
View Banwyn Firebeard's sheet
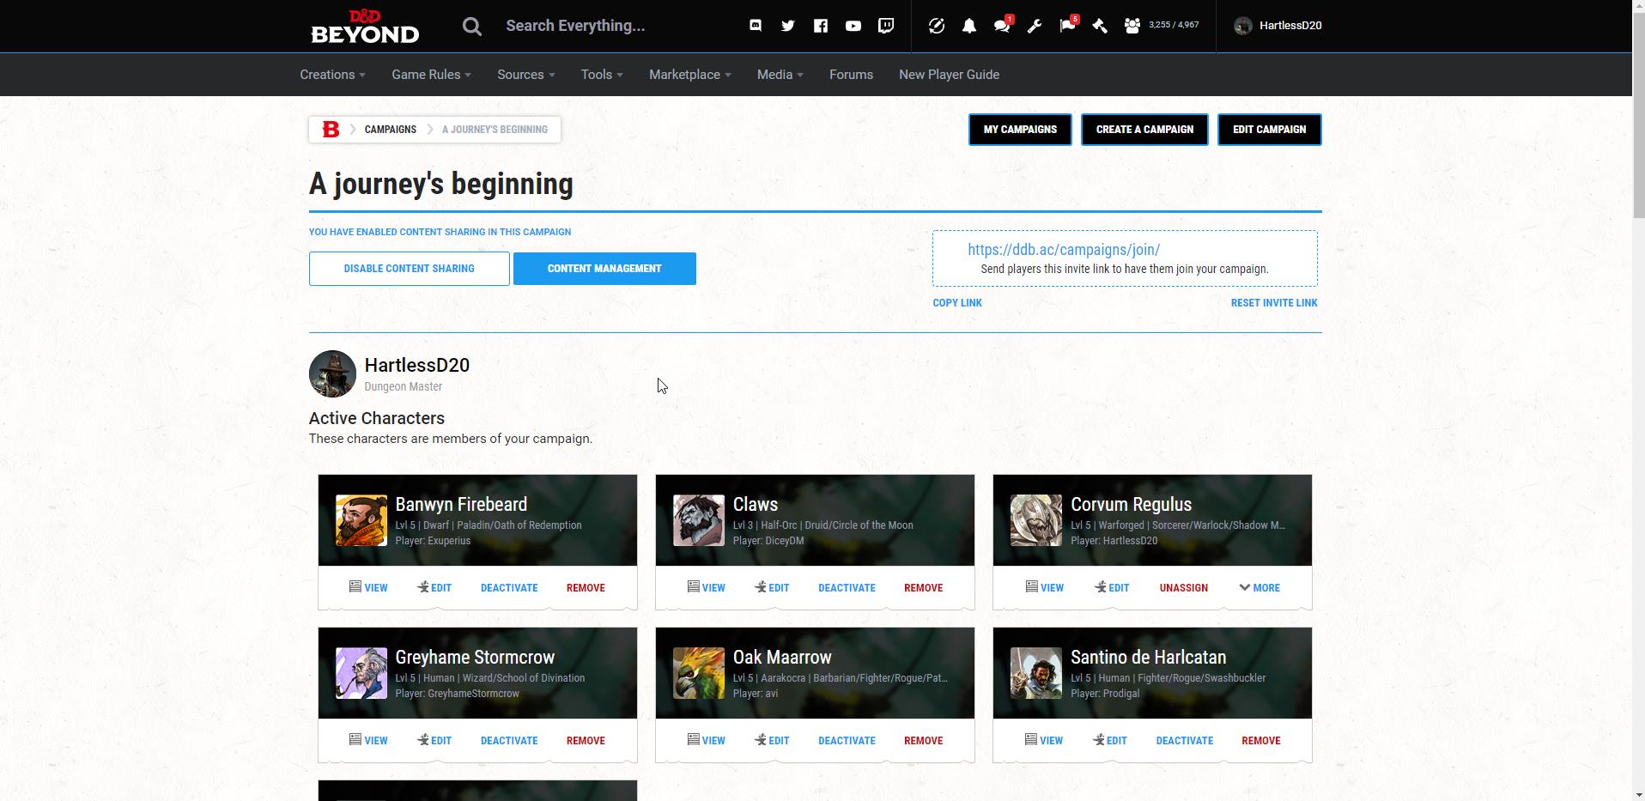(368, 588)
